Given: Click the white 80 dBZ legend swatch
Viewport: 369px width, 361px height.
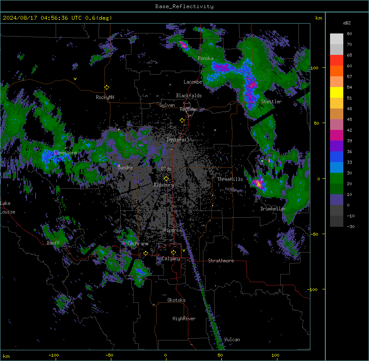Looking at the screenshot, I should tap(336, 39).
